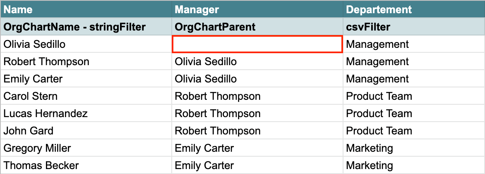
Task: Select the Gregory Miller cell
Action: pyautogui.click(x=86, y=148)
